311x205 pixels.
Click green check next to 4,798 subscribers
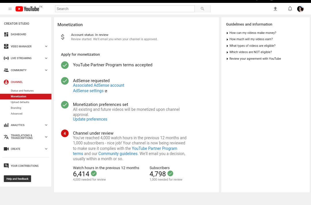(x=170, y=174)
